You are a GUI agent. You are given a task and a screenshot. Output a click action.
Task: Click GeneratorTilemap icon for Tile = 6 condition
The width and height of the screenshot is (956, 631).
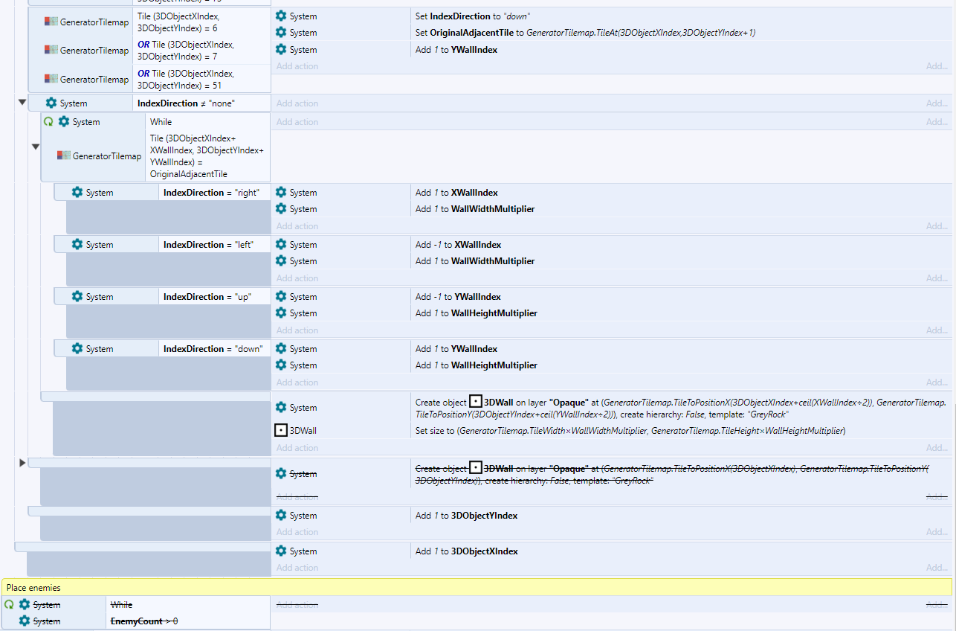51,22
